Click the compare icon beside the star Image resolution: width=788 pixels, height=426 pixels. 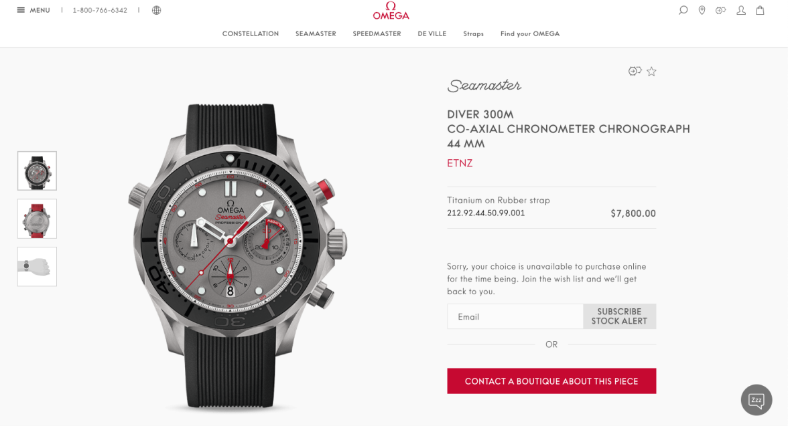point(635,72)
